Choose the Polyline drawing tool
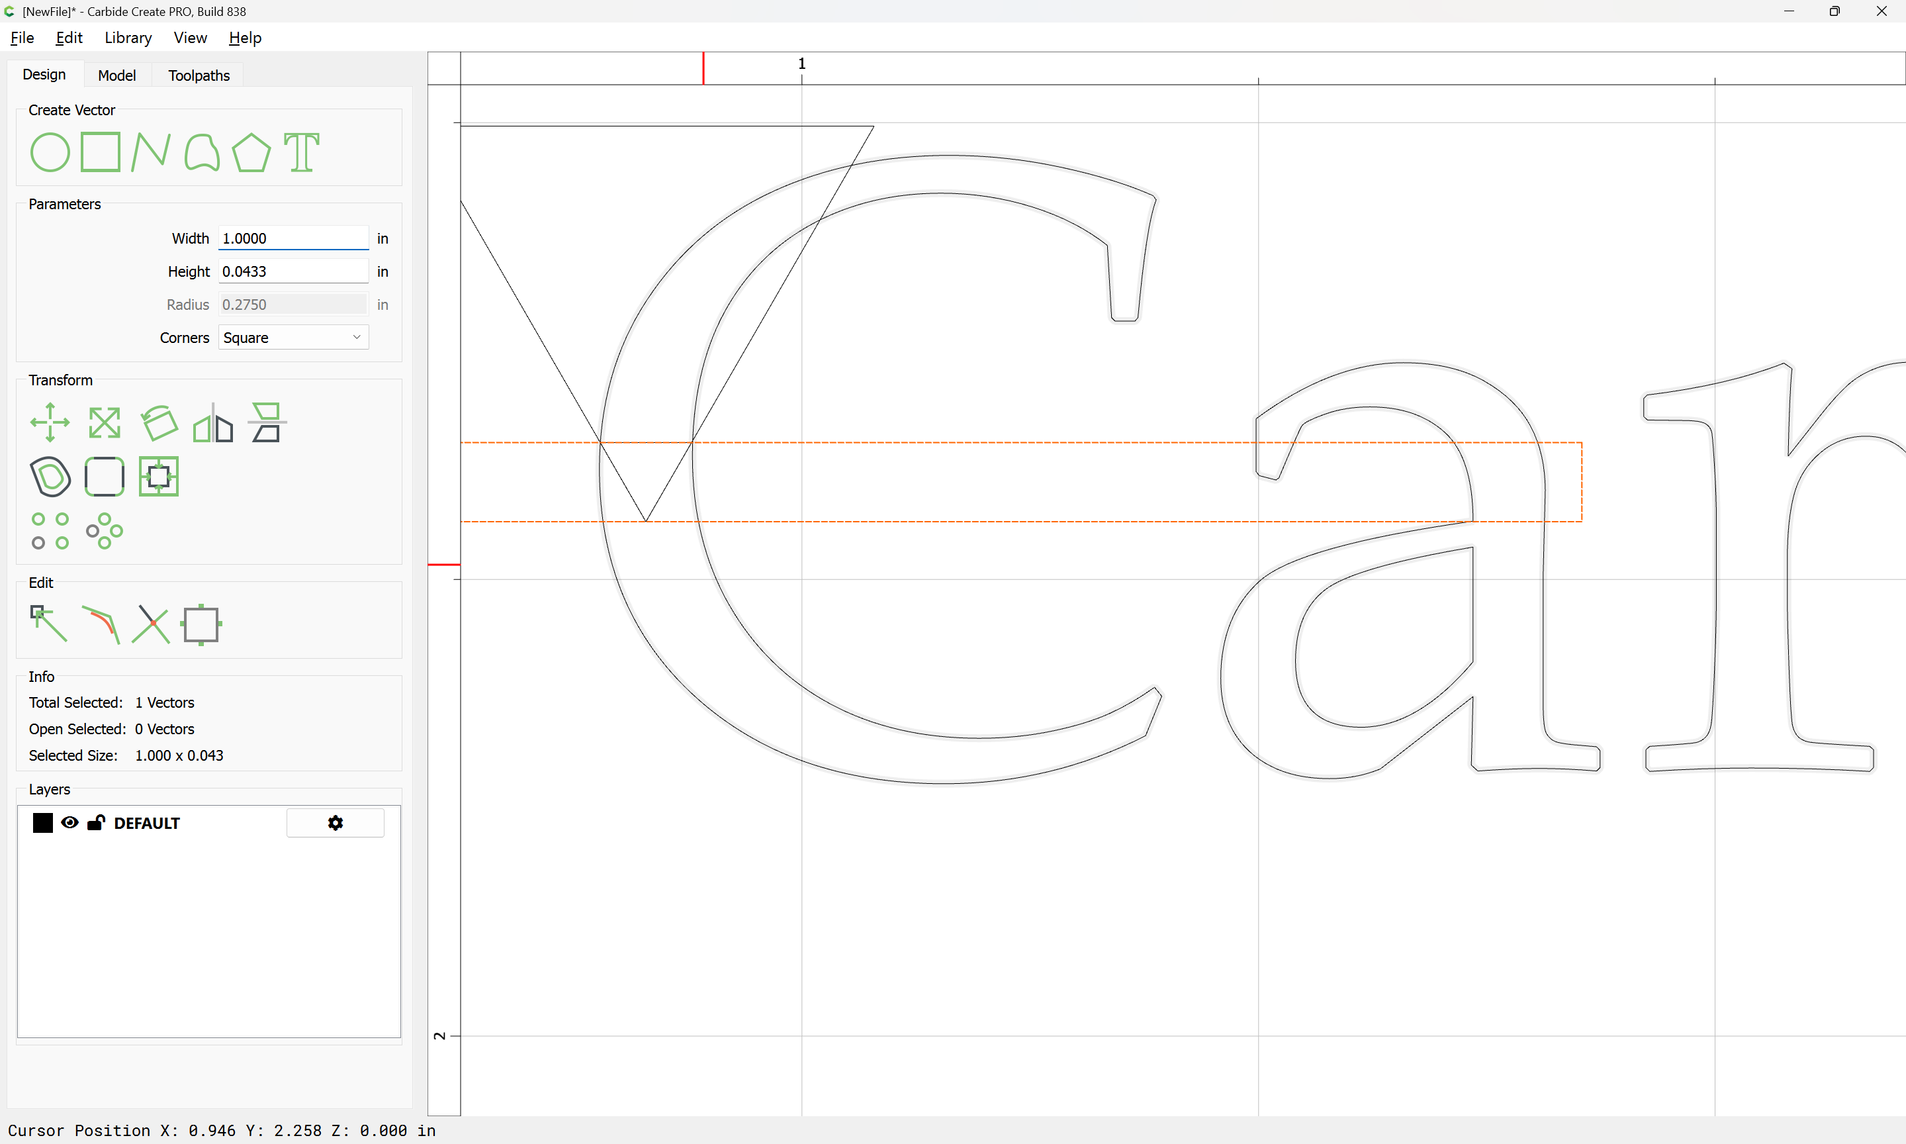This screenshot has height=1144, width=1906. [150, 152]
